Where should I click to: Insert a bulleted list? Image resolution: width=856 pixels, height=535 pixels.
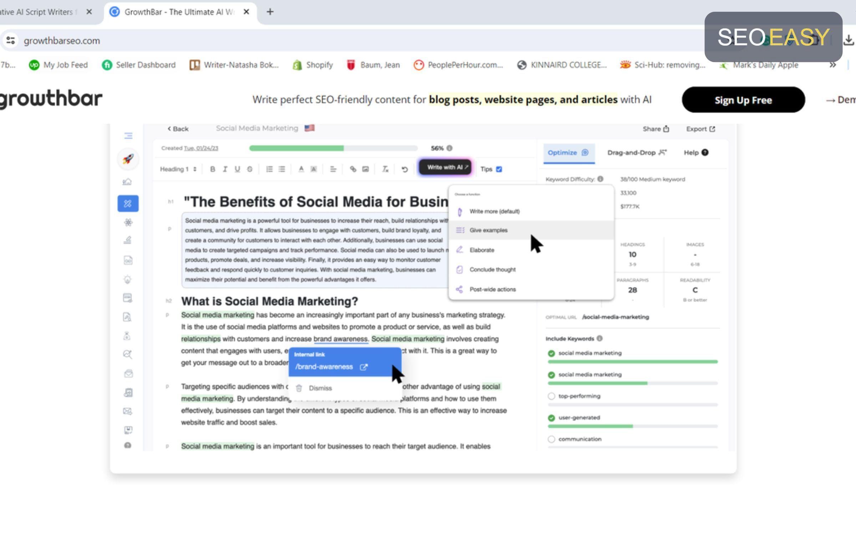[282, 169]
